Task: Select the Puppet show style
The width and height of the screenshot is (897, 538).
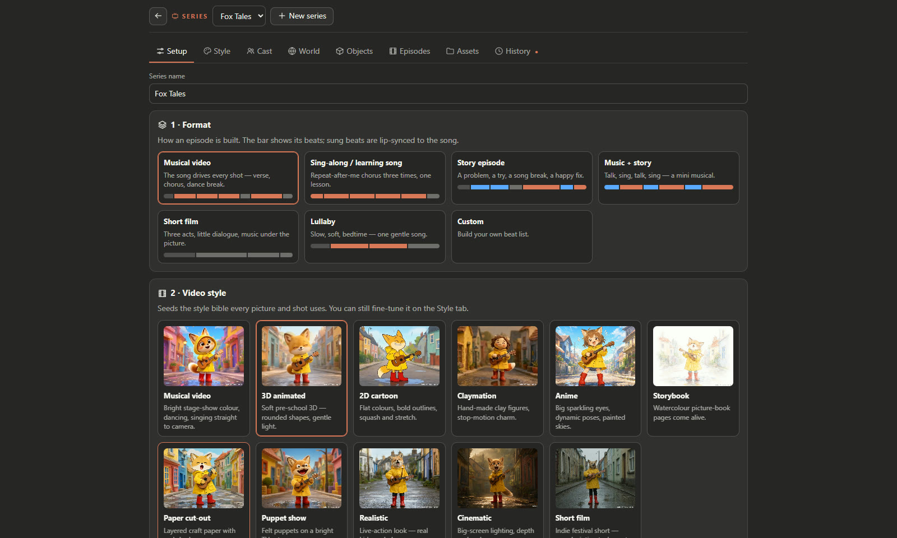Action: point(302,490)
